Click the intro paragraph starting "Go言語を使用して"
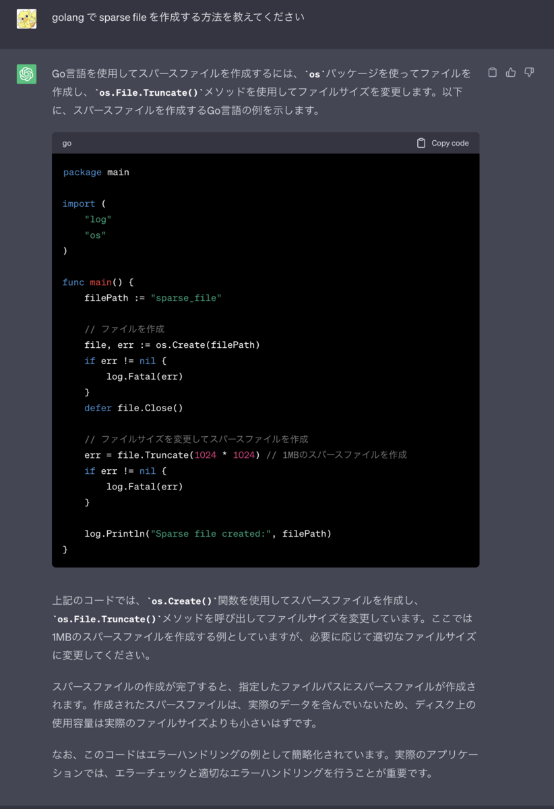The width and height of the screenshot is (554, 809). tap(261, 92)
